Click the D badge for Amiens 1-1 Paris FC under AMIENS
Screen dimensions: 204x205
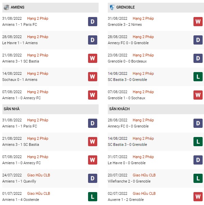tap(92, 21)
